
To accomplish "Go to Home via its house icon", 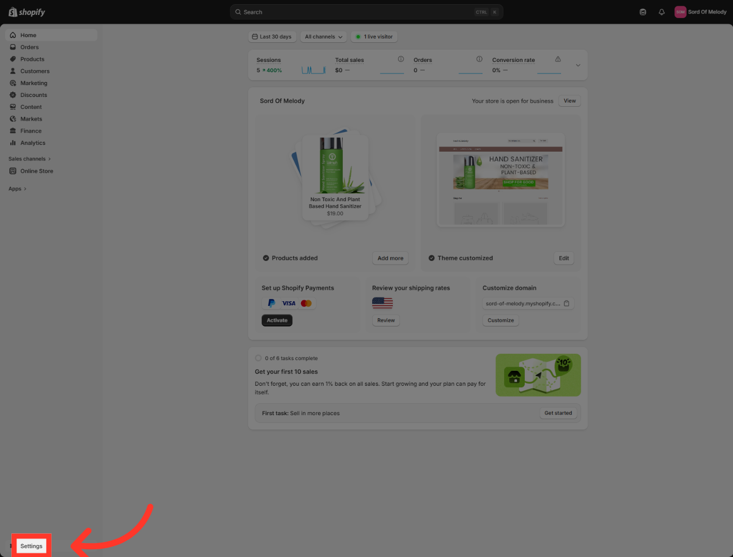I will point(13,35).
